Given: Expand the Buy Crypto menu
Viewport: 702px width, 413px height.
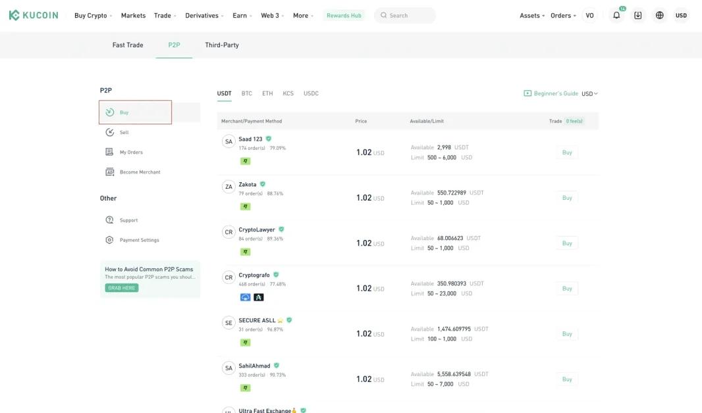Looking at the screenshot, I should 93,15.
